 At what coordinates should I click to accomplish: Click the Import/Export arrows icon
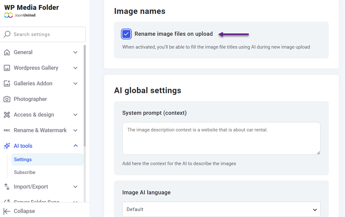click(x=7, y=187)
